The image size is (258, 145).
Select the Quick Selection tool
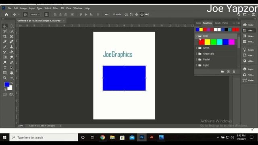tap(11, 31)
